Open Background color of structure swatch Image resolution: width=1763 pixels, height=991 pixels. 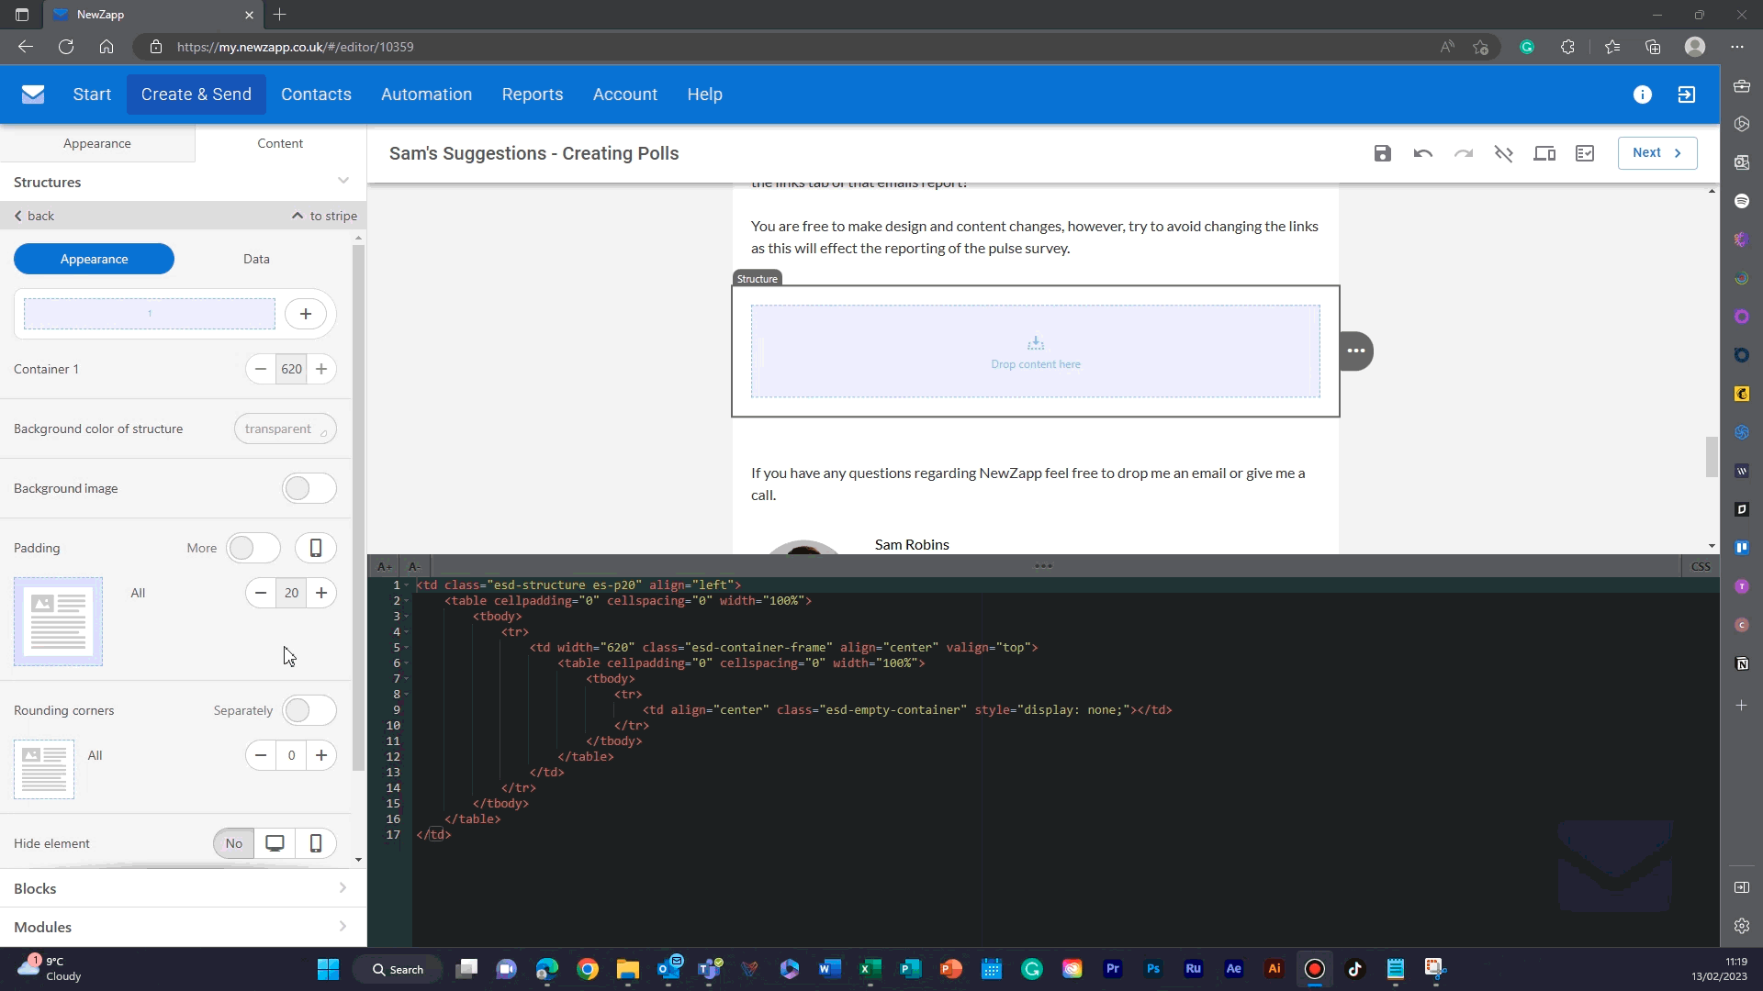(285, 429)
